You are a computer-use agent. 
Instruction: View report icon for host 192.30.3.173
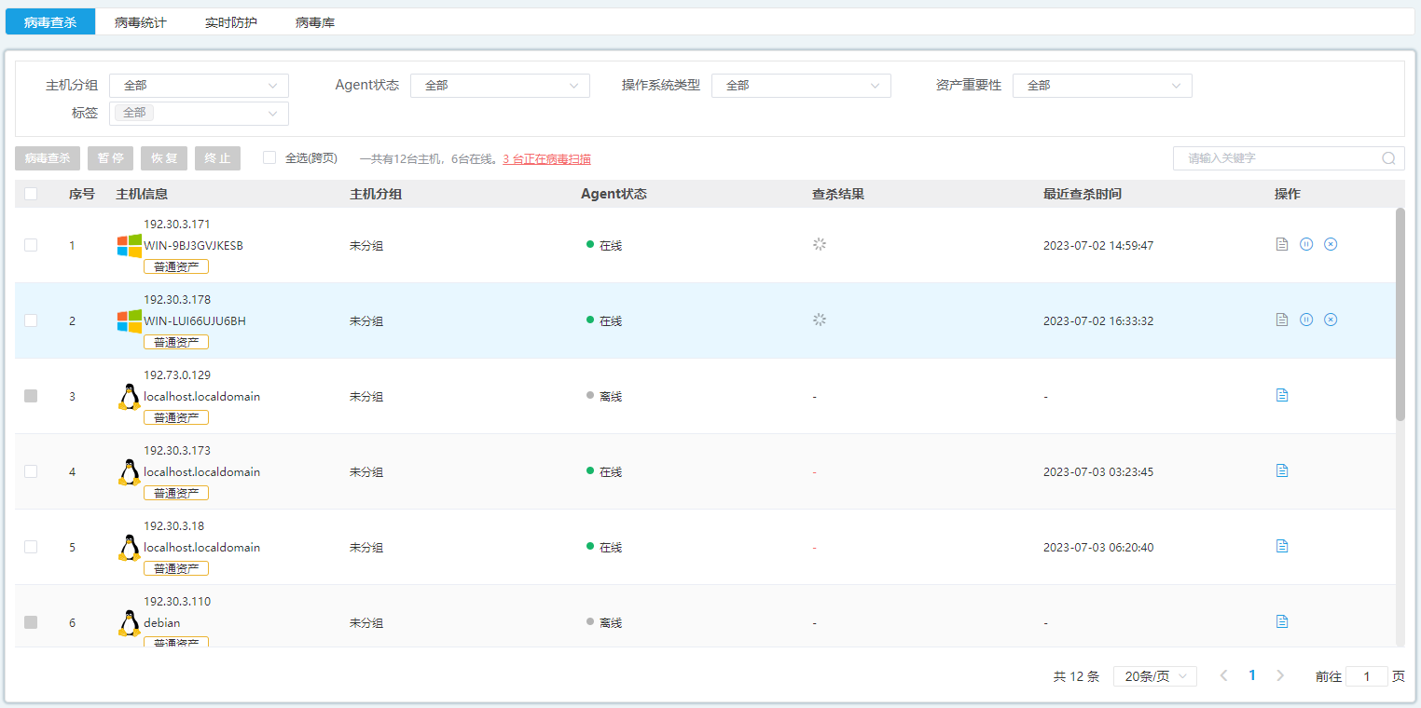pyautogui.click(x=1282, y=470)
